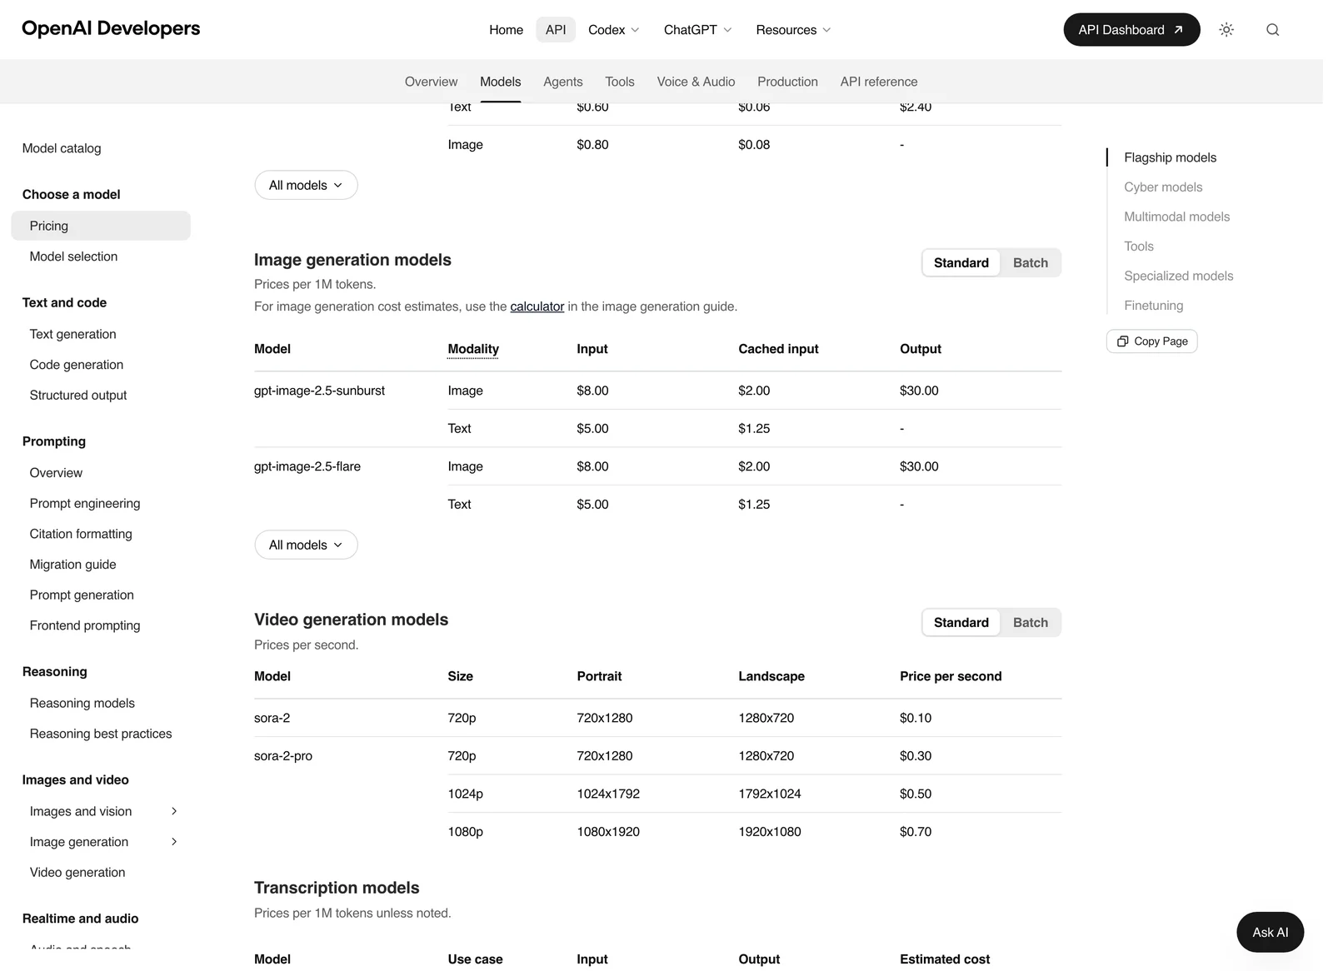The image size is (1333, 971).
Task: Jump to Tools section in page outline
Action: pyautogui.click(x=1139, y=246)
